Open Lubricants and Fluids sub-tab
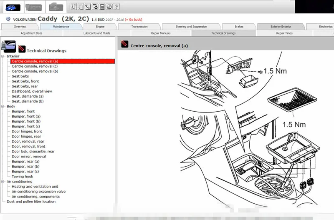334x220 pixels. click(96, 33)
